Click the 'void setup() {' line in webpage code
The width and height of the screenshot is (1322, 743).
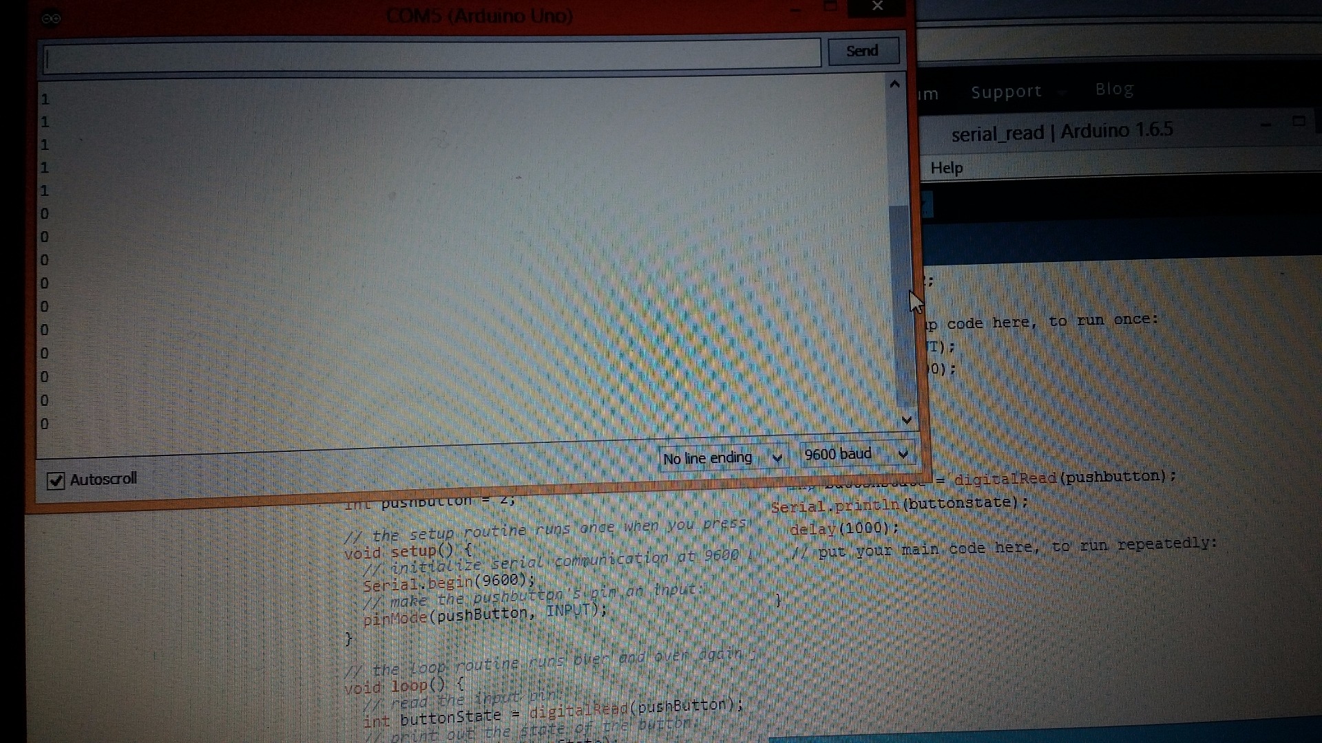click(408, 552)
